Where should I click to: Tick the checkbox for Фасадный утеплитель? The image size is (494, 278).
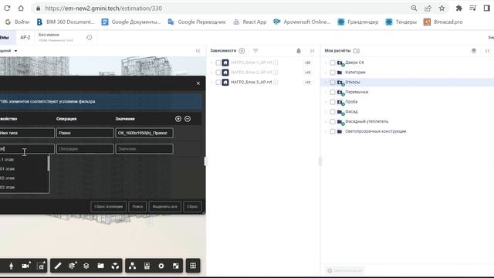333,121
